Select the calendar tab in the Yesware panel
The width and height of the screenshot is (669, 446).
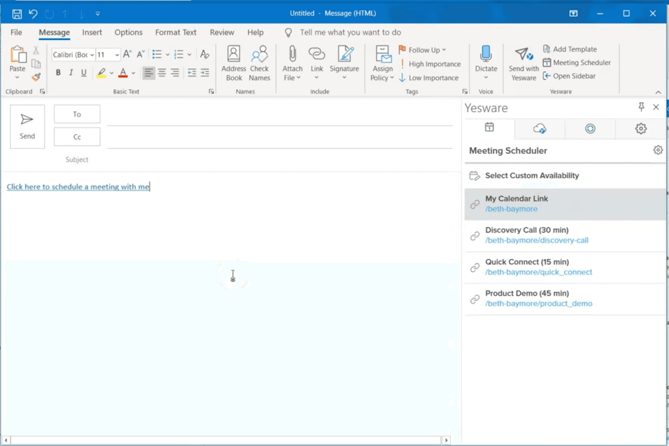coord(489,128)
